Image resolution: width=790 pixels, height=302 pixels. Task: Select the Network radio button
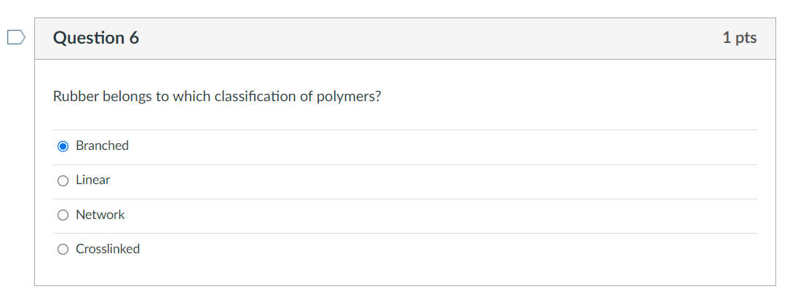tap(63, 215)
